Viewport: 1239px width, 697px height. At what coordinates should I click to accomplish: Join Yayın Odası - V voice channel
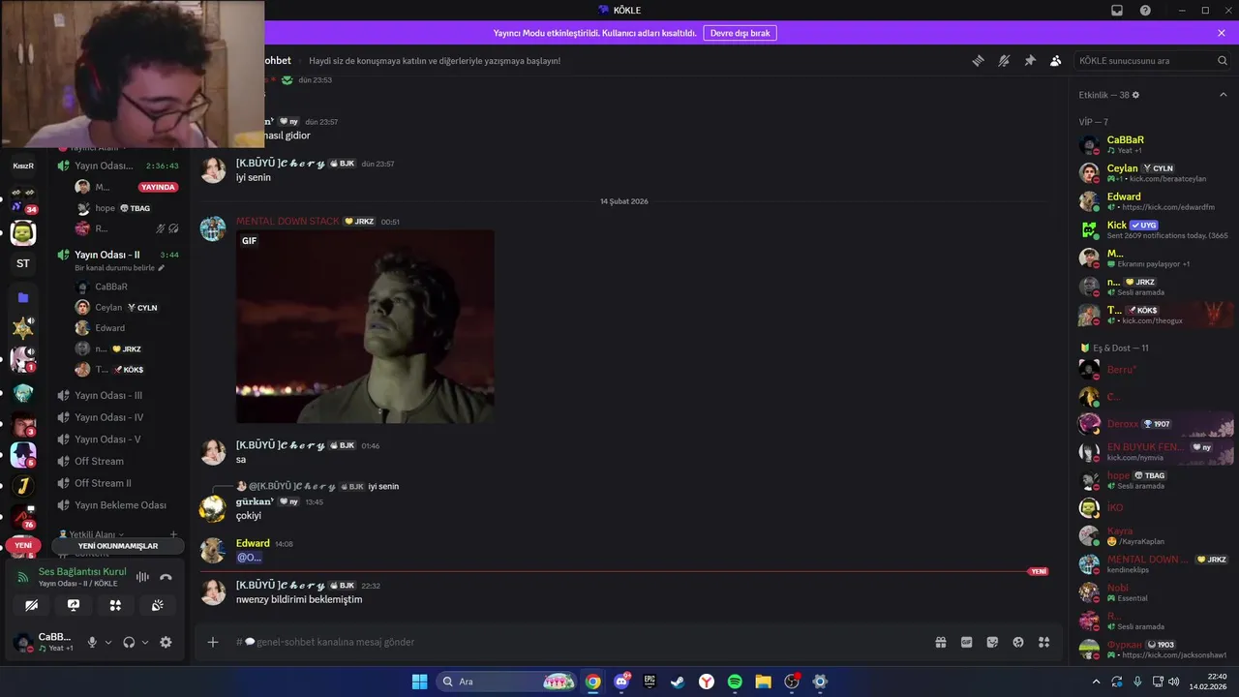[107, 439]
